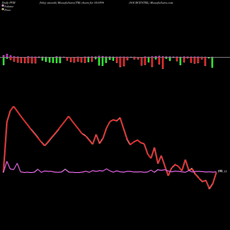The image size is (230, 230).
Task: Click the 3day smooth MunafaSutra chart title
Action: 71,3
